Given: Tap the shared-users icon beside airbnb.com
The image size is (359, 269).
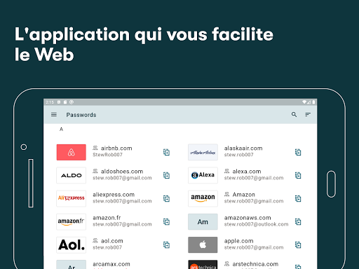Looking at the screenshot, I should tap(95, 148).
